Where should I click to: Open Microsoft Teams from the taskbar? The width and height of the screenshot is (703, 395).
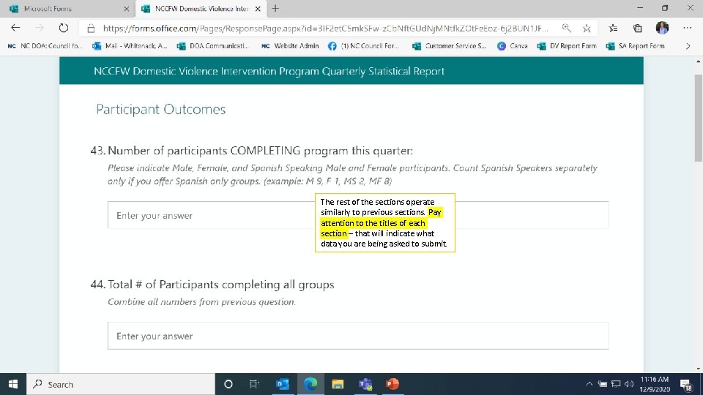365,384
